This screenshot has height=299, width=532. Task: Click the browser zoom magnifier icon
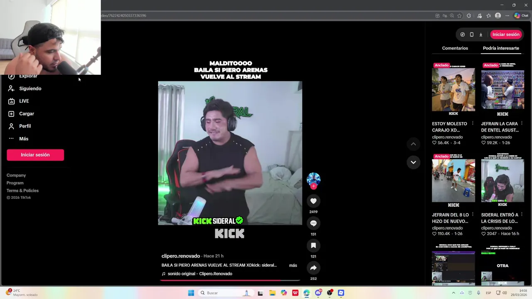pos(452,16)
